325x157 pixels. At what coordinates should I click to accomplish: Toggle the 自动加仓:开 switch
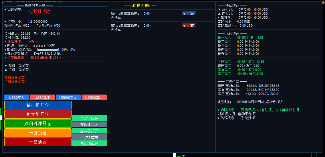click(x=89, y=143)
